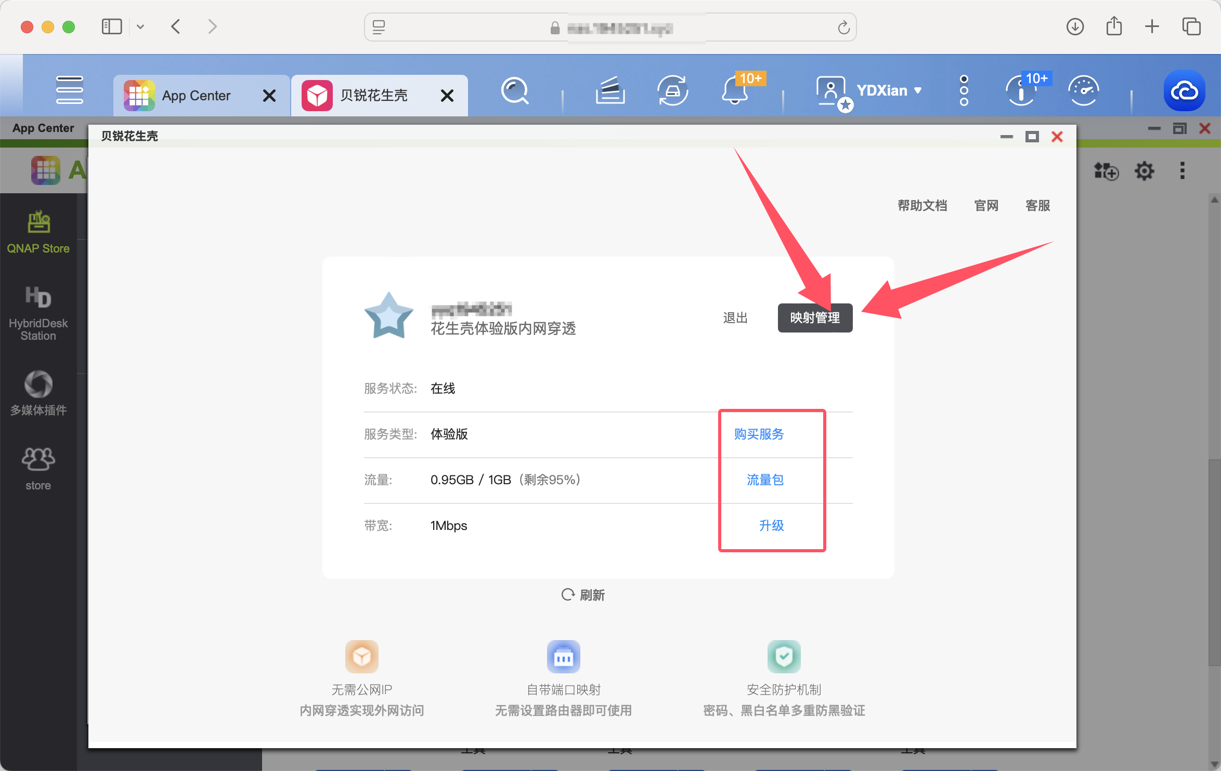This screenshot has width=1221, height=771.
Task: Open 客服 link
Action: click(1037, 206)
